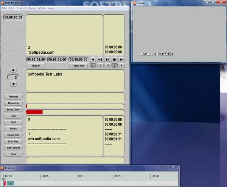Click the down arrow below title number
This screenshot has width=227, height=187.
(13, 84)
